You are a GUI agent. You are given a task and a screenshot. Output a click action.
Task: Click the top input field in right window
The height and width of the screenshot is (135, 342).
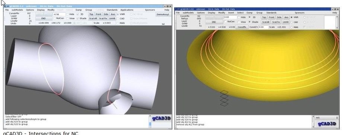pyautogui.click(x=230, y=17)
